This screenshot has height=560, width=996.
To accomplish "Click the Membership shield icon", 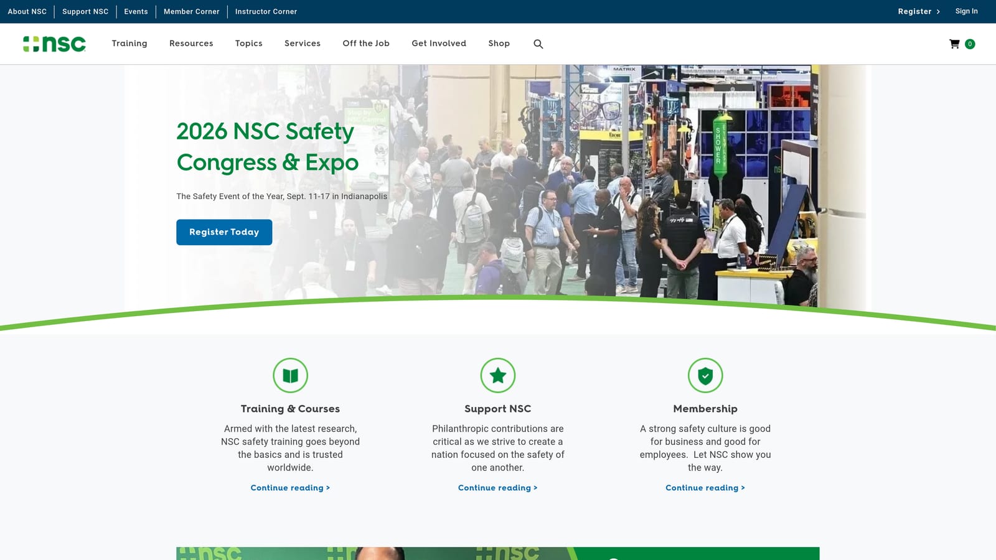I will pyautogui.click(x=705, y=375).
